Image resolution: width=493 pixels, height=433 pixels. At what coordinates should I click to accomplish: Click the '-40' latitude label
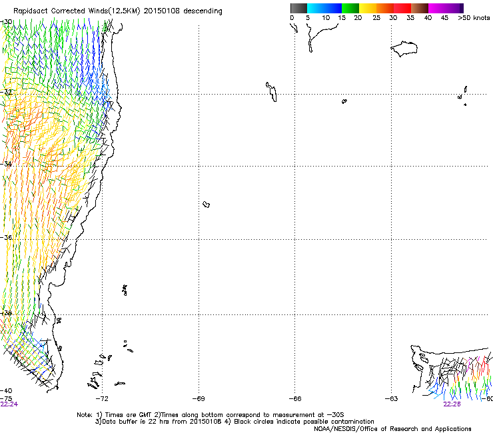[6, 390]
